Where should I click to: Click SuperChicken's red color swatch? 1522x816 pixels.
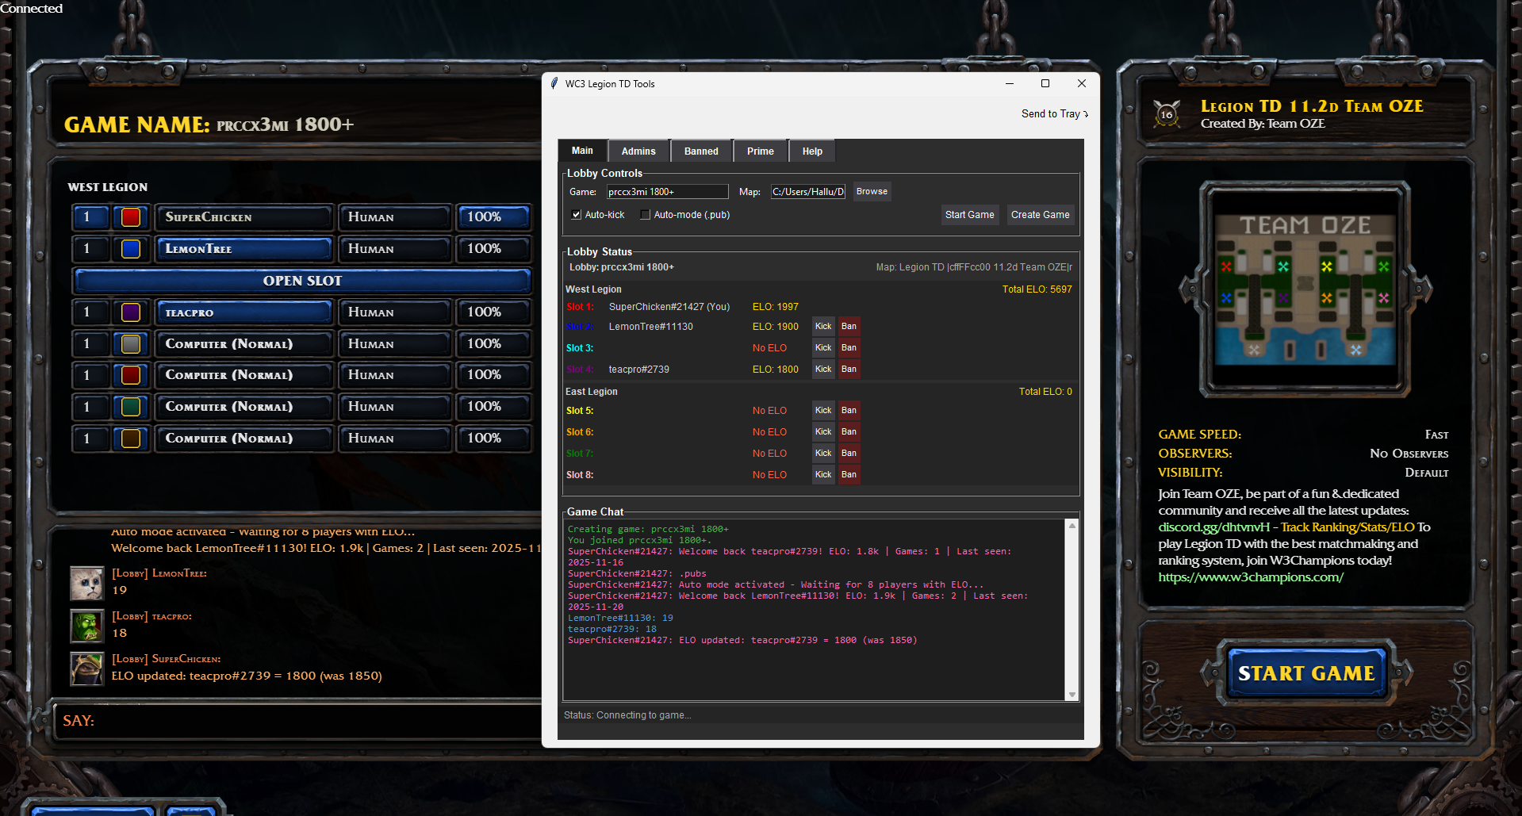click(129, 216)
